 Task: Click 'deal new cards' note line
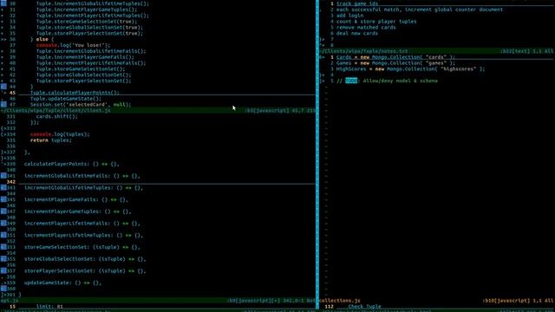pos(356,33)
